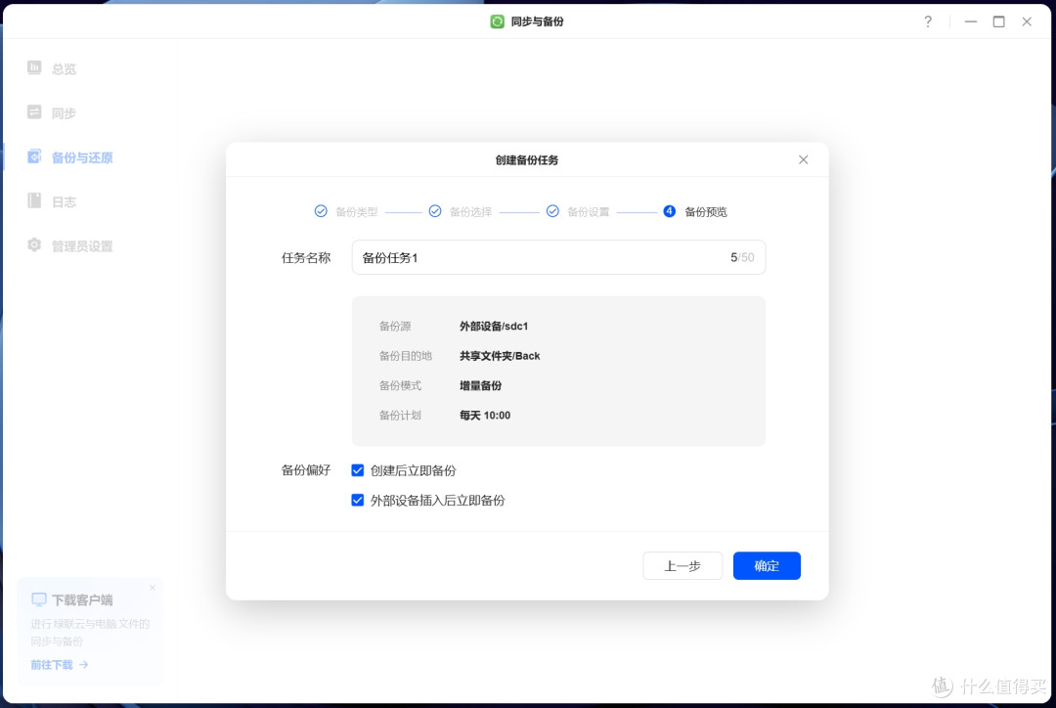Viewport: 1056px width, 708px height.
Task: Click the 同步与备份 app logo in title bar
Action: click(x=497, y=22)
